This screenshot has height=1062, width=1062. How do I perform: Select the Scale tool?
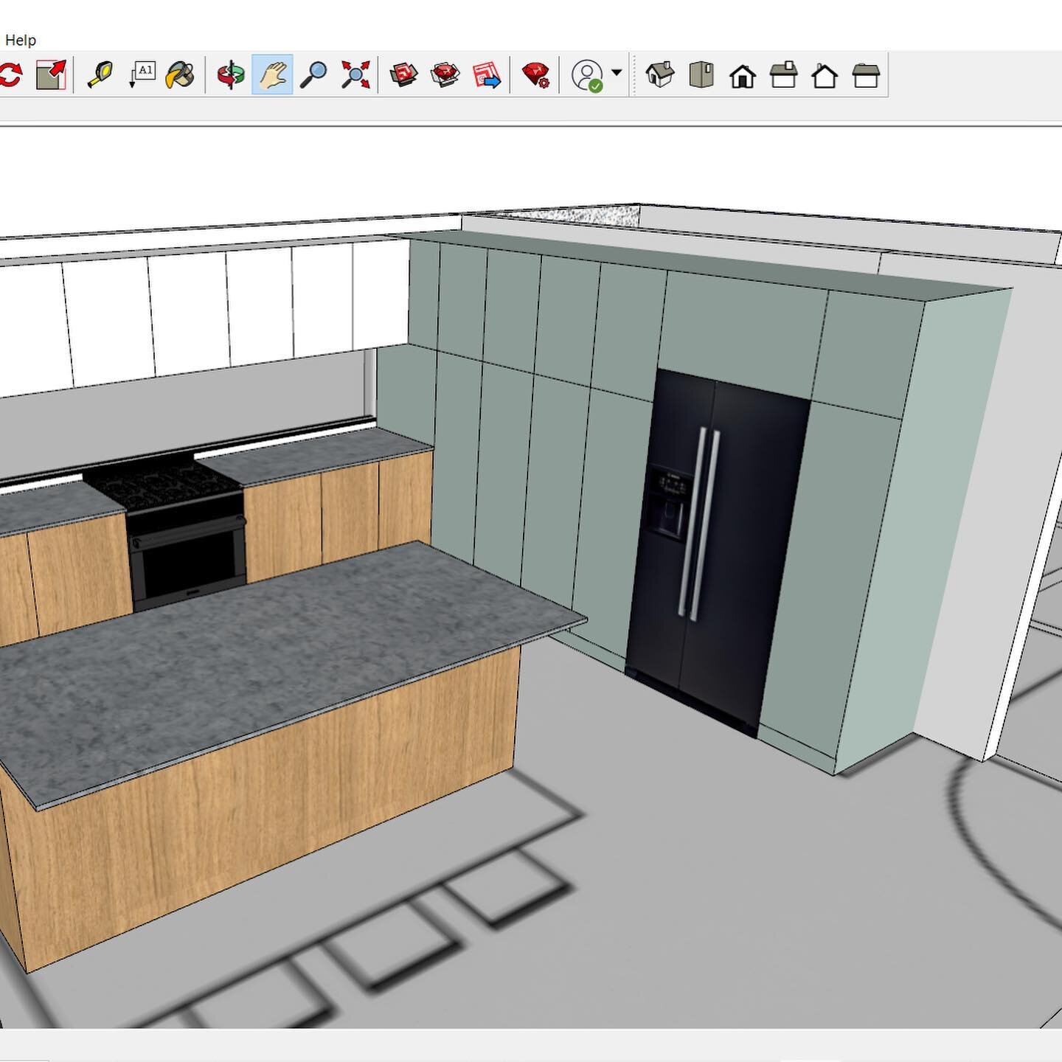click(x=51, y=74)
